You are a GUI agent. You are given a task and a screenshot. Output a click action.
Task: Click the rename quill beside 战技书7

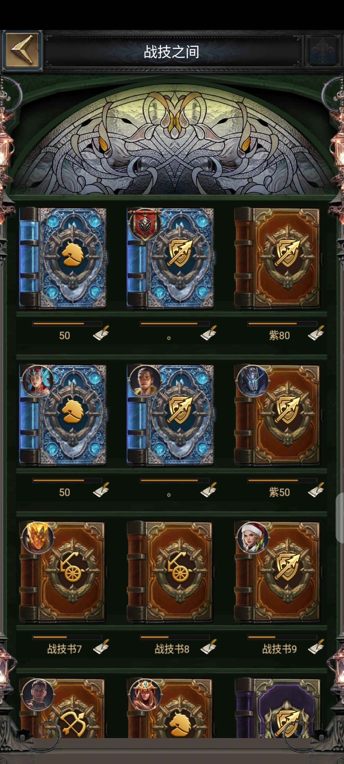101,646
